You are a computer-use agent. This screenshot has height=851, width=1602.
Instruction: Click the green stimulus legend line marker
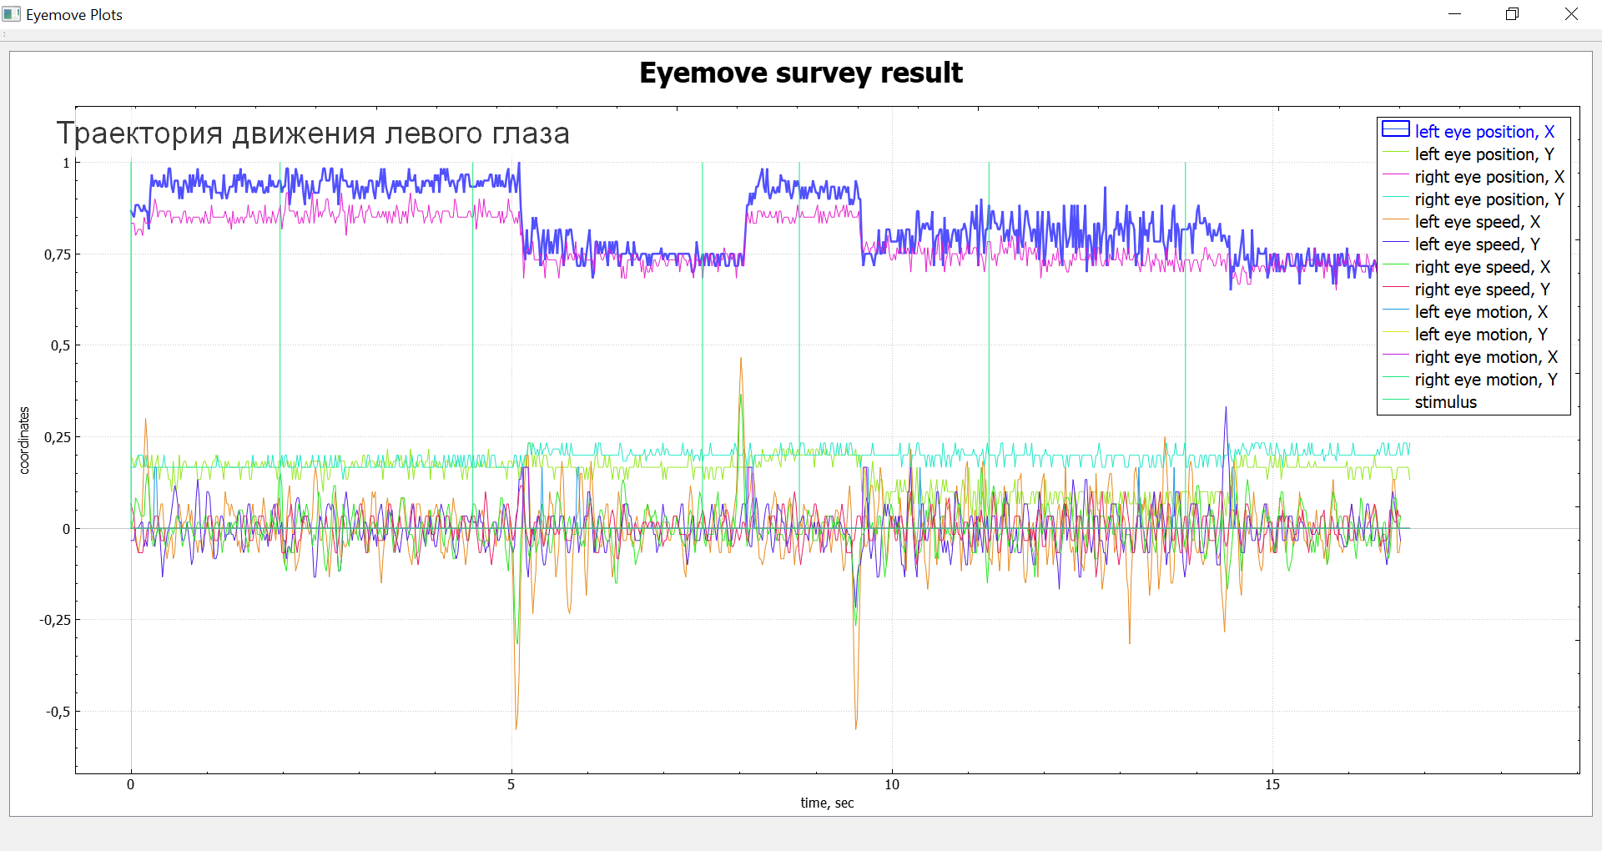[1395, 401]
